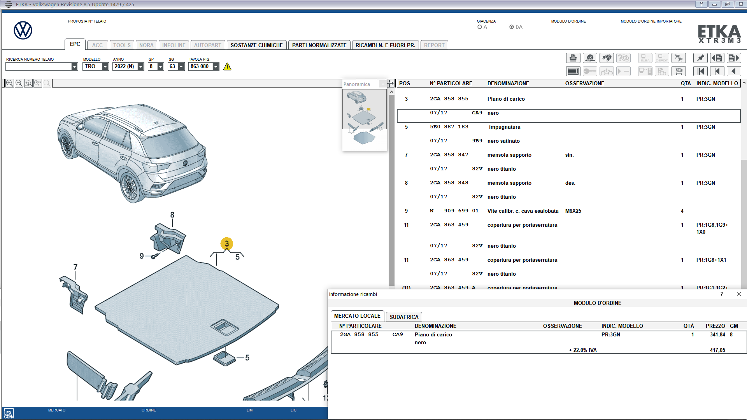
Task: Click the arrow-dash icon
Action: pos(623,71)
